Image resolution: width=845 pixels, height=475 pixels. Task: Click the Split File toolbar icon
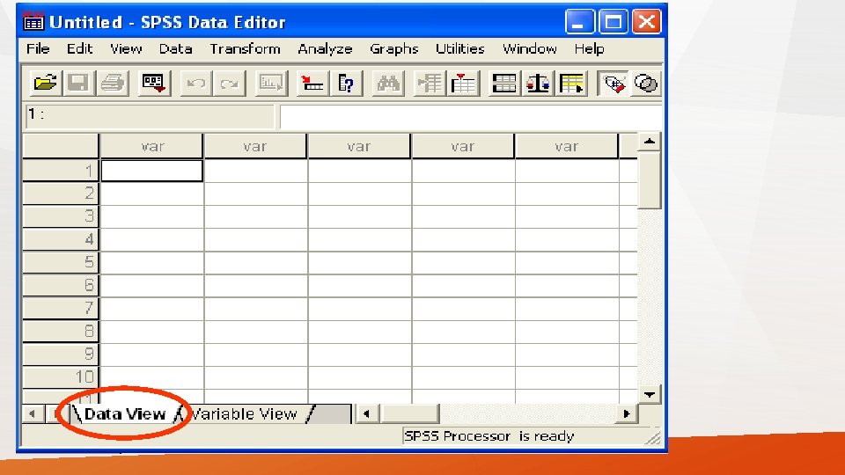504,84
